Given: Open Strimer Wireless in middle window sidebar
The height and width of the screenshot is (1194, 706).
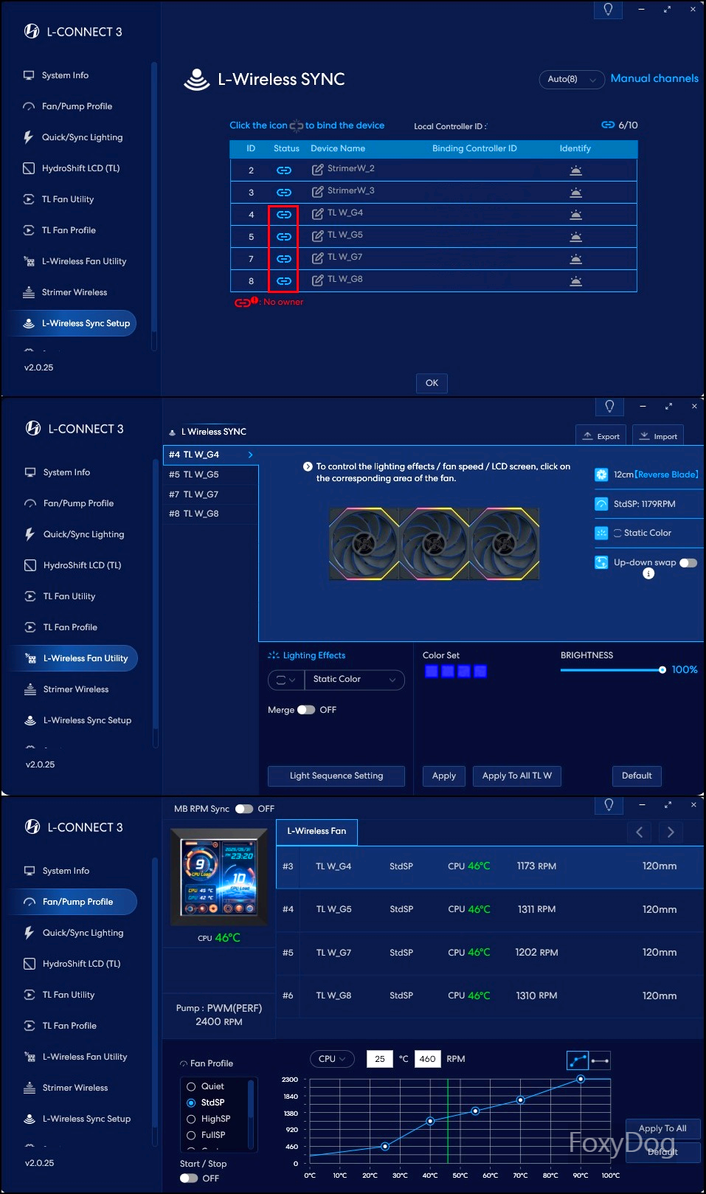Looking at the screenshot, I should pyautogui.click(x=76, y=689).
